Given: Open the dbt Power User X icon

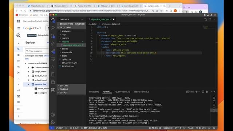Looking at the screenshot, I should 52,90.
